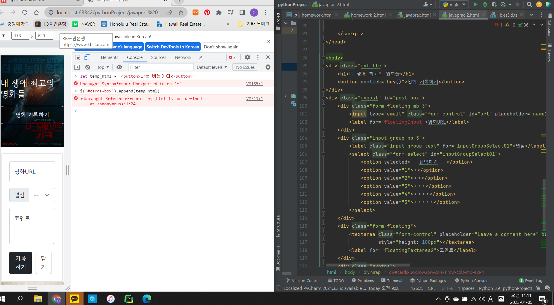Click Don't show again
This screenshot has width=554, height=305.
221,47
